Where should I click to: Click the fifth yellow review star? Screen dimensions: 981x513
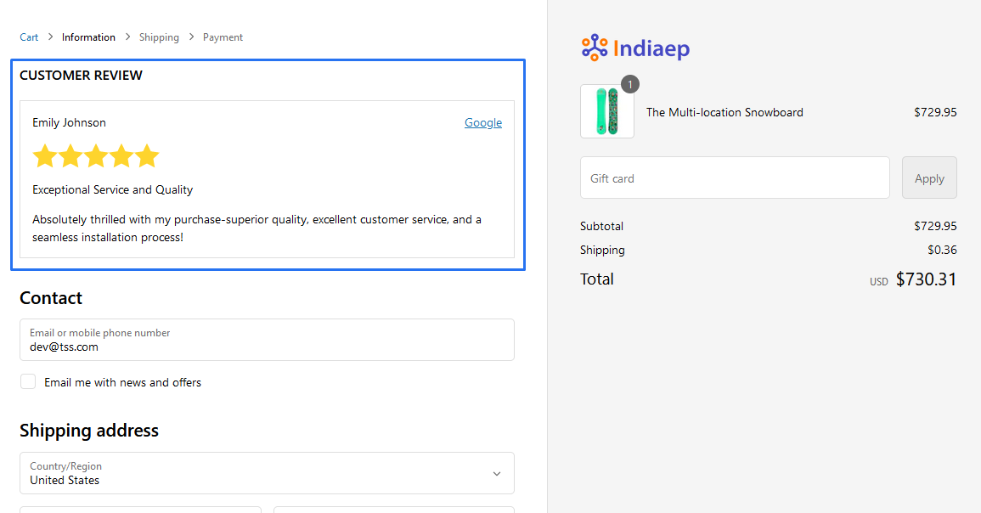[147, 156]
